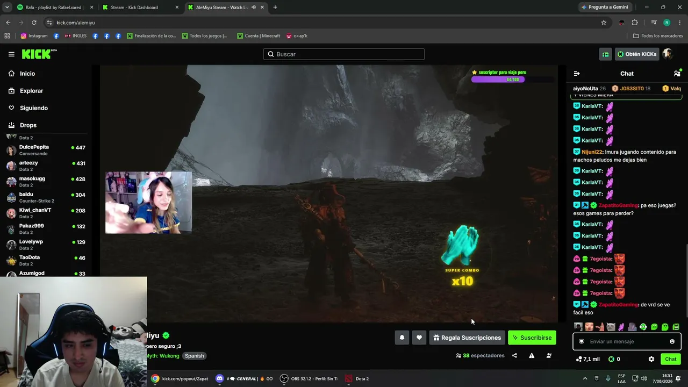
Task: Open the Dota 2 taskbar item
Action: click(357, 378)
